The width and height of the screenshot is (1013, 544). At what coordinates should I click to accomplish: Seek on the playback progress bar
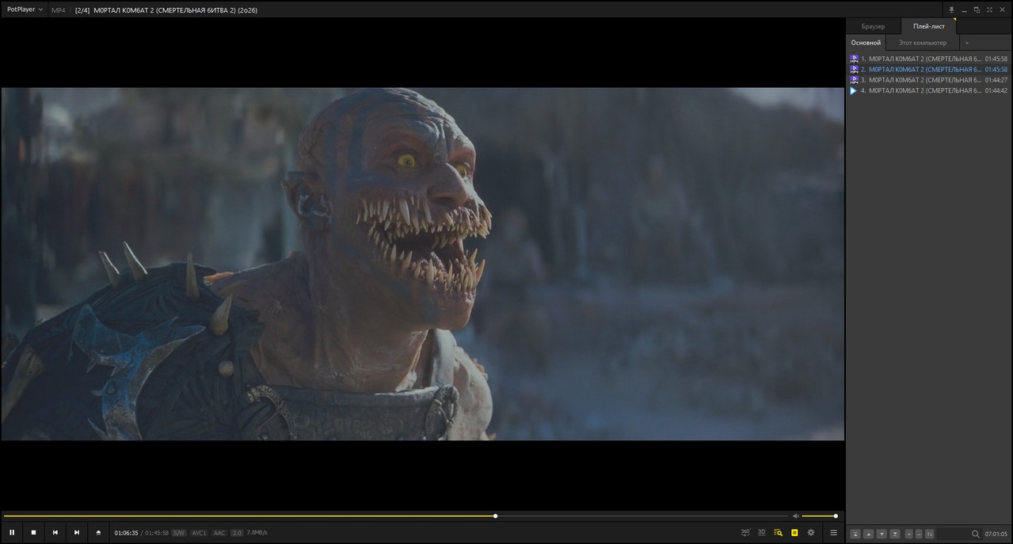pos(396,516)
